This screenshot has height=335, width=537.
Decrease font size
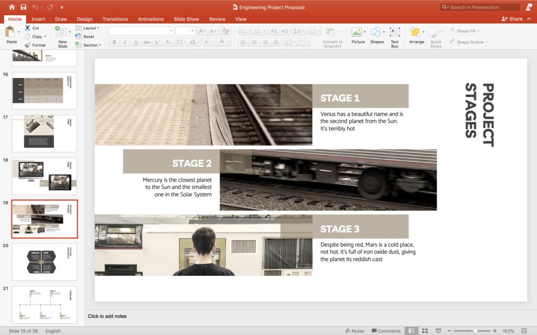pos(213,31)
